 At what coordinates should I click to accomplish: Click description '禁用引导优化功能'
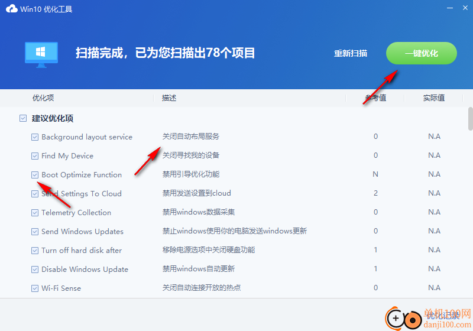[x=191, y=174]
